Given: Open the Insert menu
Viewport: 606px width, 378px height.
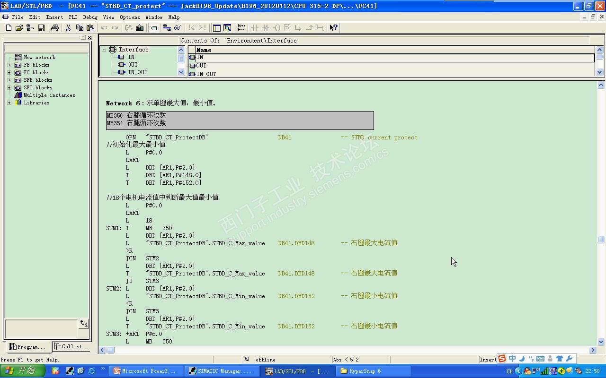Looking at the screenshot, I should [x=54, y=17].
